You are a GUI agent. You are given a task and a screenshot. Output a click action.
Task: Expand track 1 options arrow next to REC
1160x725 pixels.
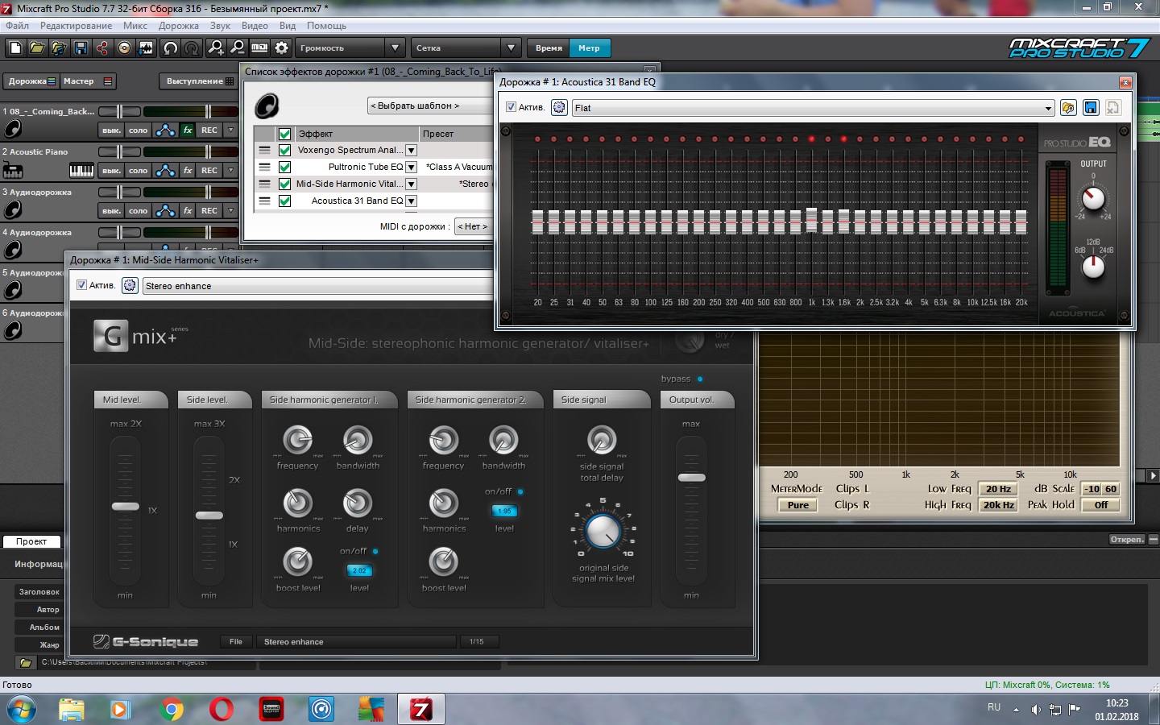coord(230,130)
